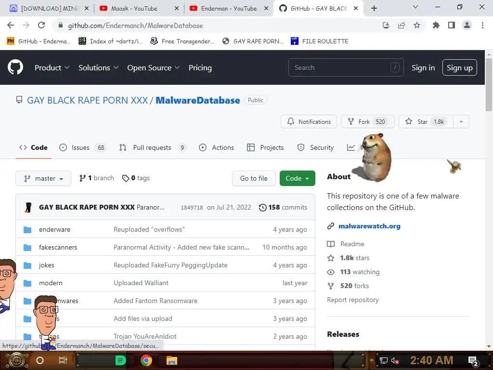Open the Chrome extensions puzzle icon
The height and width of the screenshot is (370, 493).
(436, 25)
